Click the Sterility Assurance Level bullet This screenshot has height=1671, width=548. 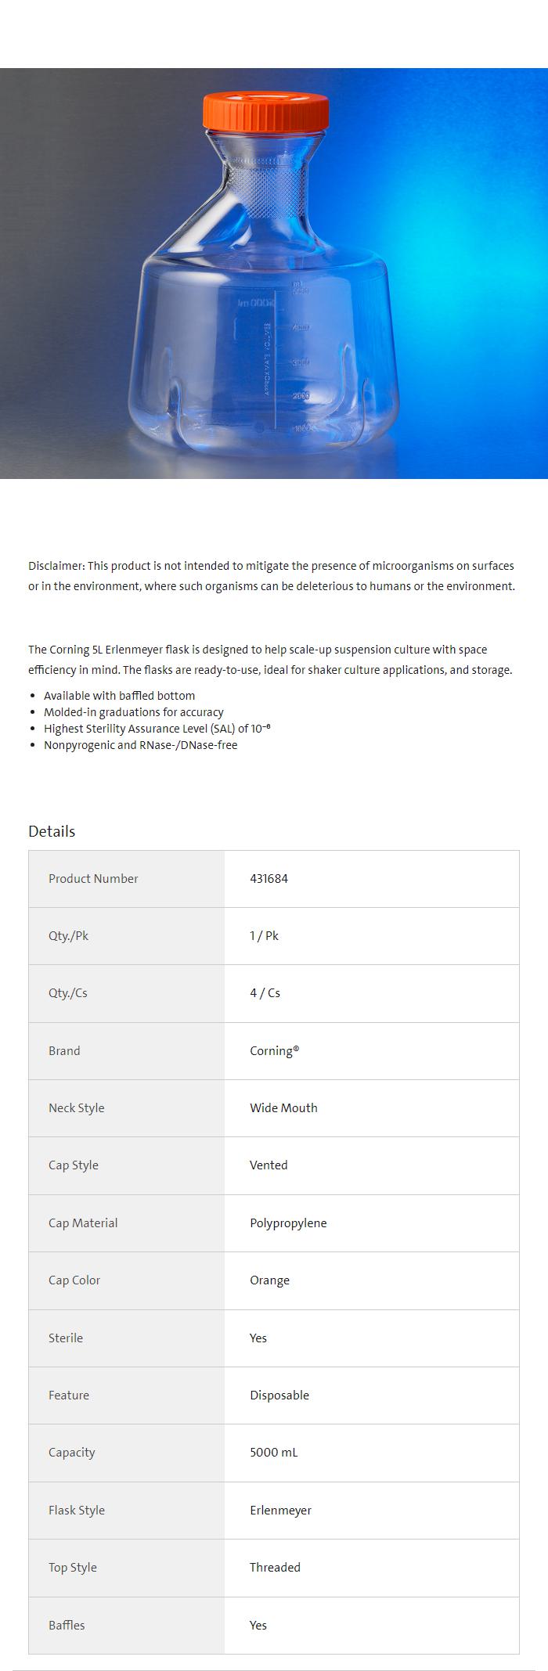tap(157, 729)
